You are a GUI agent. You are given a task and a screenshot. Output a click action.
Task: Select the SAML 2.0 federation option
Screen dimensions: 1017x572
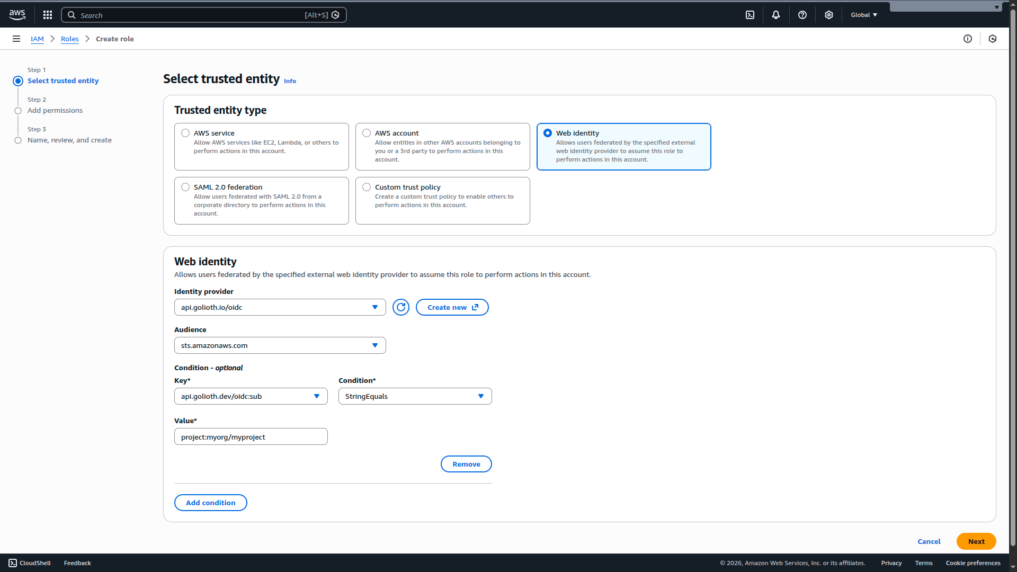185,187
